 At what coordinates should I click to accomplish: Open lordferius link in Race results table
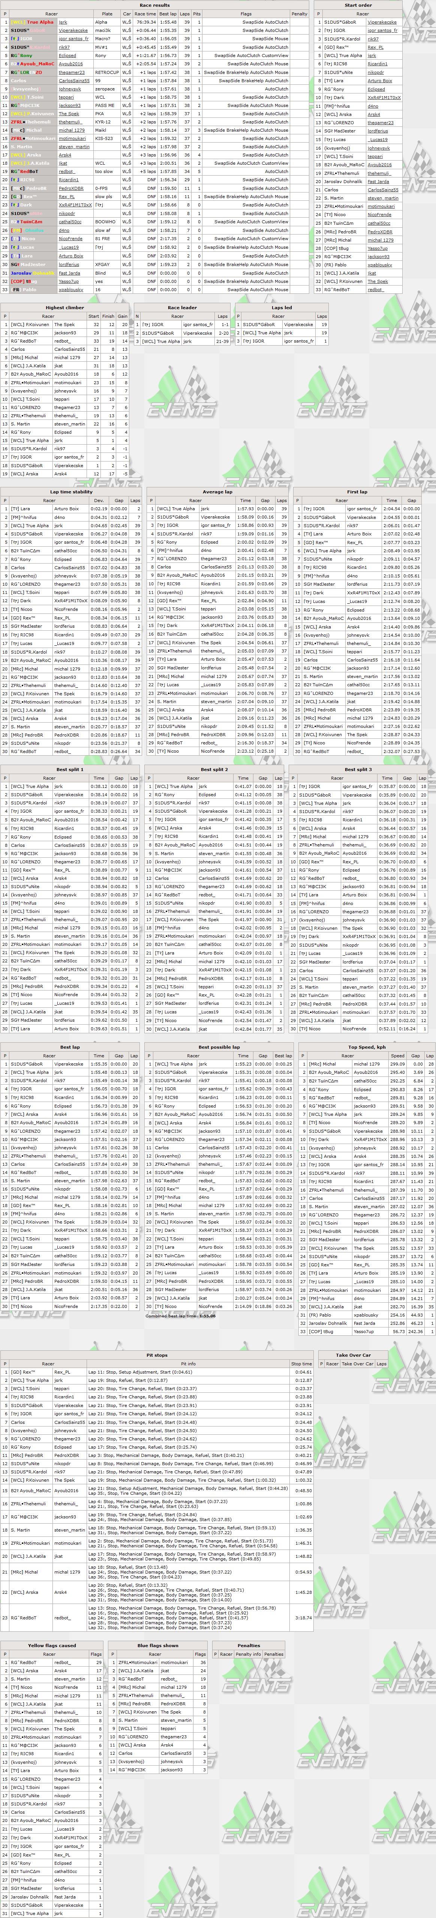[x=69, y=264]
